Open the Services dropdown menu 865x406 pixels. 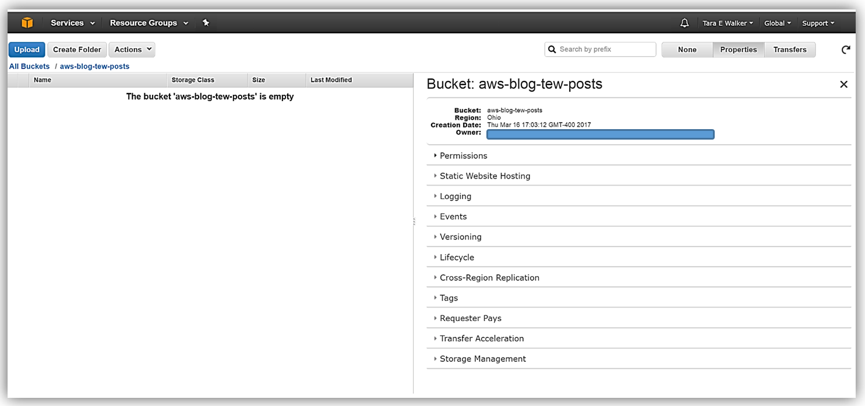pyautogui.click(x=73, y=23)
